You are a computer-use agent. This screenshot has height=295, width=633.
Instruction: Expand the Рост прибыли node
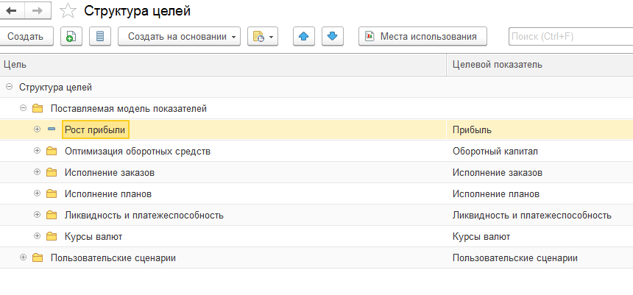point(37,129)
